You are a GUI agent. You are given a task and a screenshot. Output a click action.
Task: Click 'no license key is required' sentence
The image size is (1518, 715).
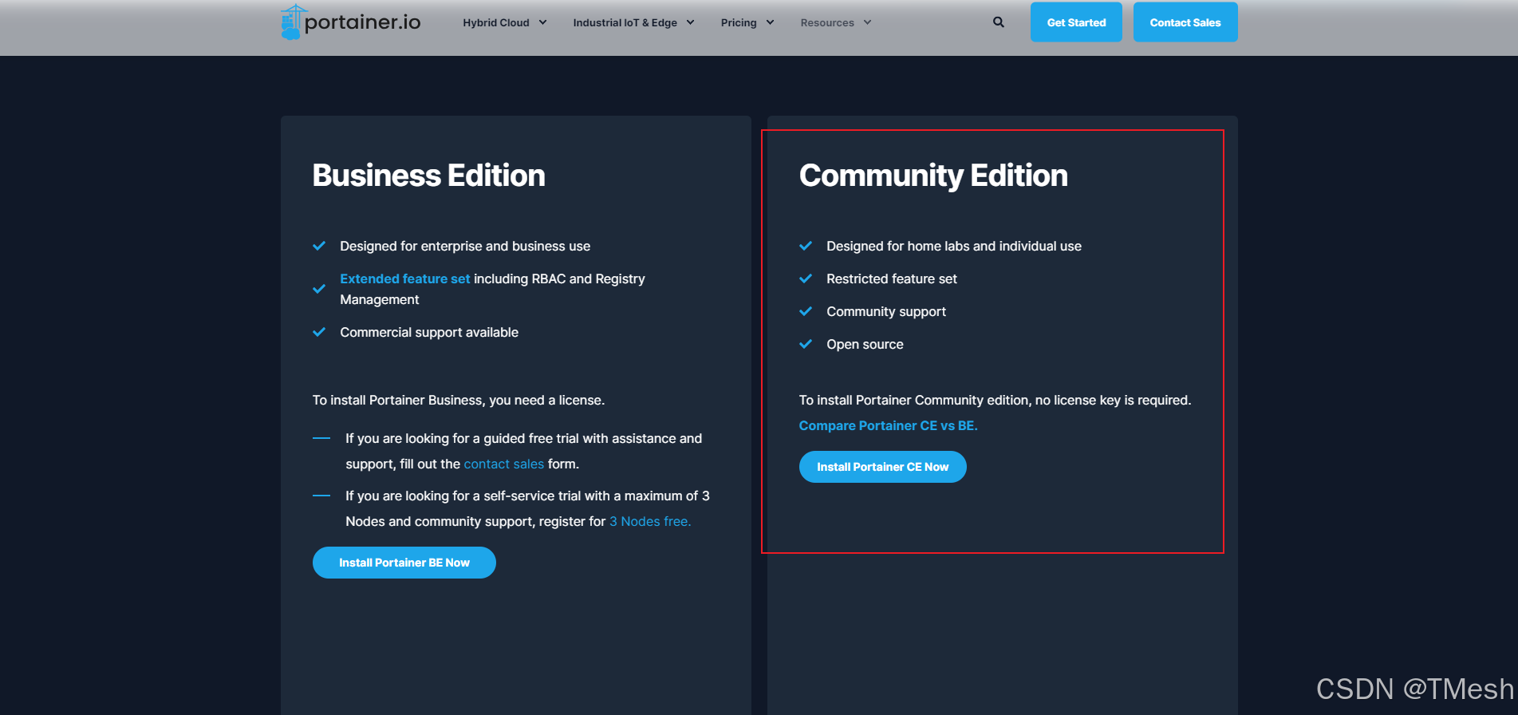pyautogui.click(x=996, y=400)
